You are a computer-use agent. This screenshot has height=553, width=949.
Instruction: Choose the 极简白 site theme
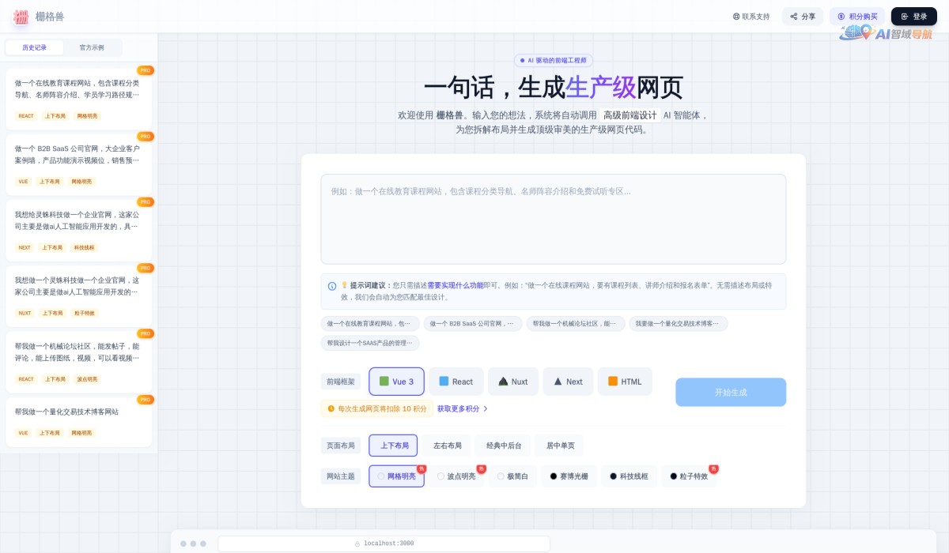coord(512,476)
